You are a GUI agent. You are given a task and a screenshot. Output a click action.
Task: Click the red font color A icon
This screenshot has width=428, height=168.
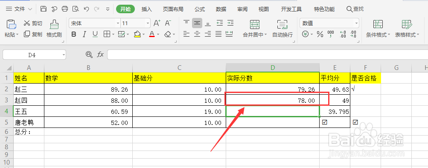(x=152, y=35)
